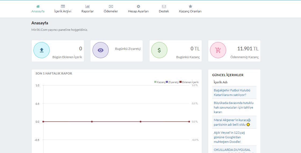The height and width of the screenshot is (153, 301).
Task: Click the Raporlar bar chart icon
Action: coord(87,6)
